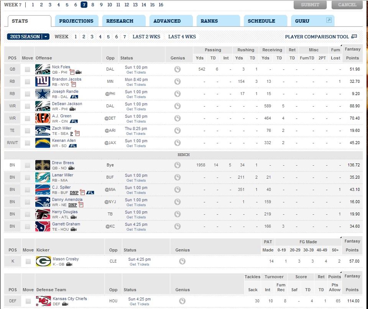Click Get Tickets under Thu 8:25 pm
Viewport: 368px width, 309px height.
pyautogui.click(x=136, y=133)
